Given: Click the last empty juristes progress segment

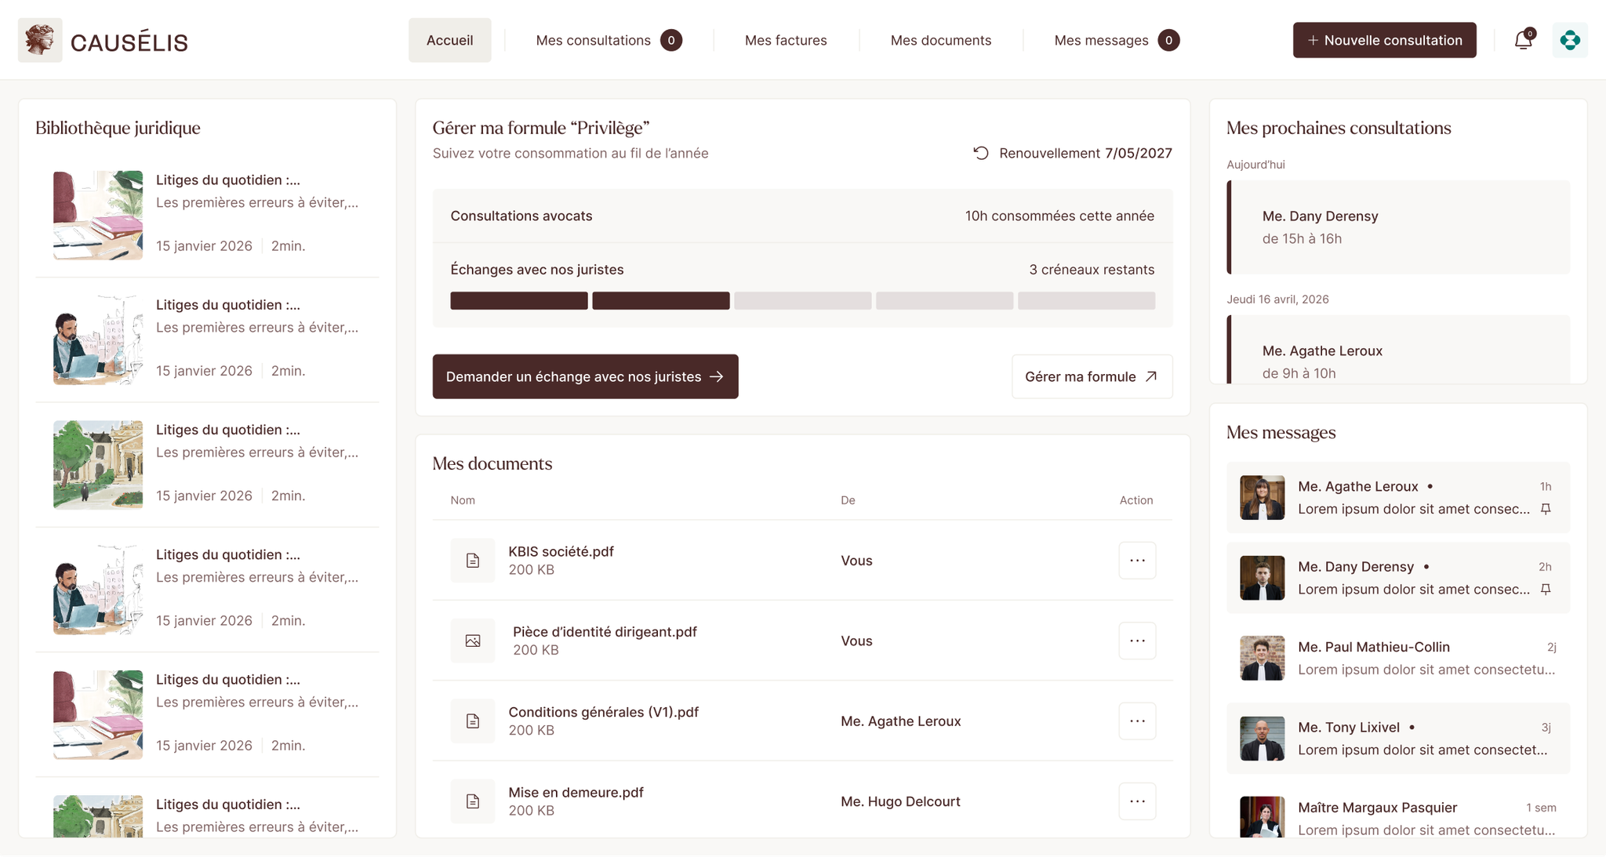Looking at the screenshot, I should pos(1087,300).
